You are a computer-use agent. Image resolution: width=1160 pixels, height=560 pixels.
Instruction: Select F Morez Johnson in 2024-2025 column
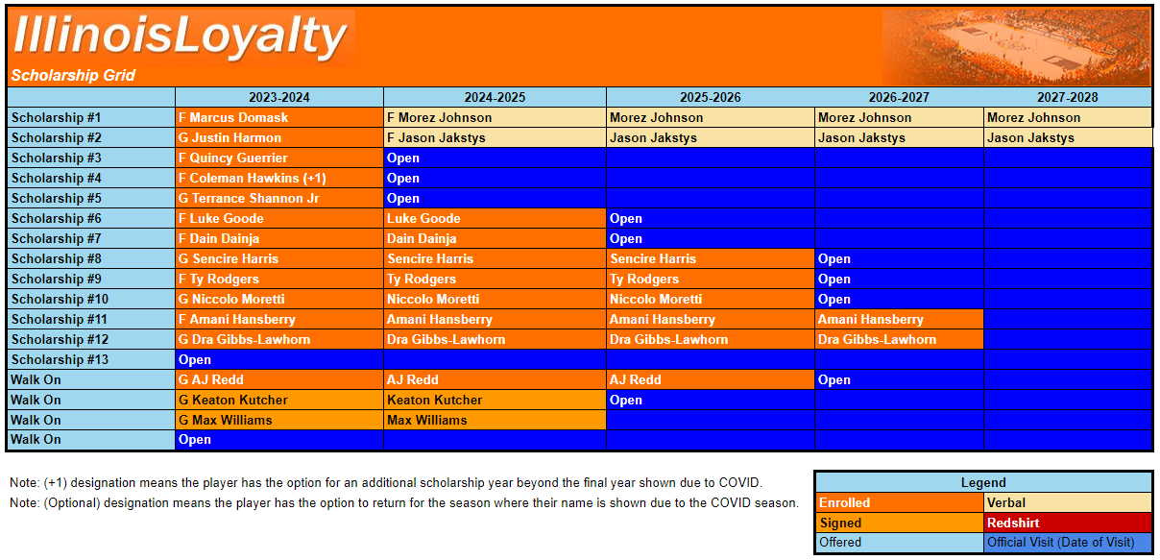coord(494,117)
